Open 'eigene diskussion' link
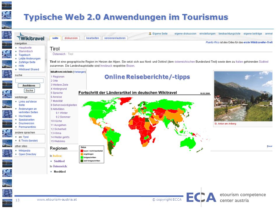 coord(185,34)
